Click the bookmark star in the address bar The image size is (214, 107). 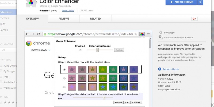coord(136,34)
